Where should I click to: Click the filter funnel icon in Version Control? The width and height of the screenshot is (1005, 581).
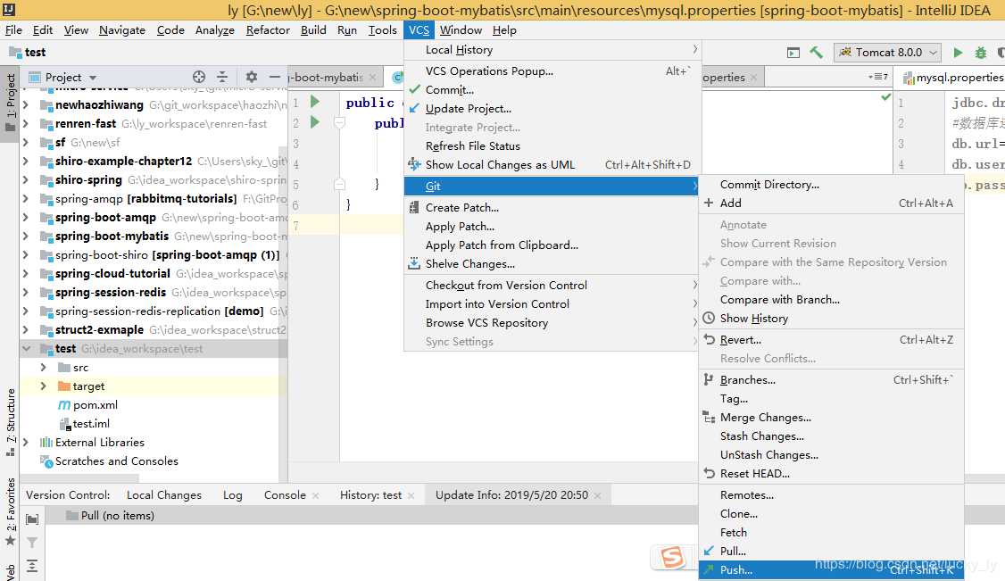click(32, 543)
